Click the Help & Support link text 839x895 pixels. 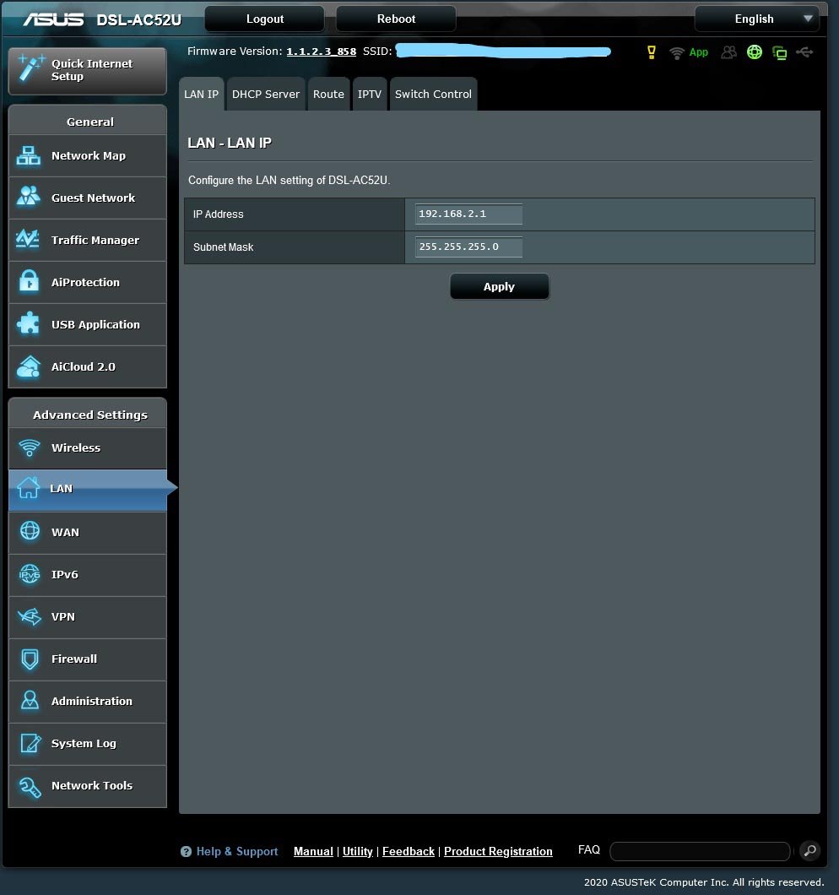click(x=237, y=851)
